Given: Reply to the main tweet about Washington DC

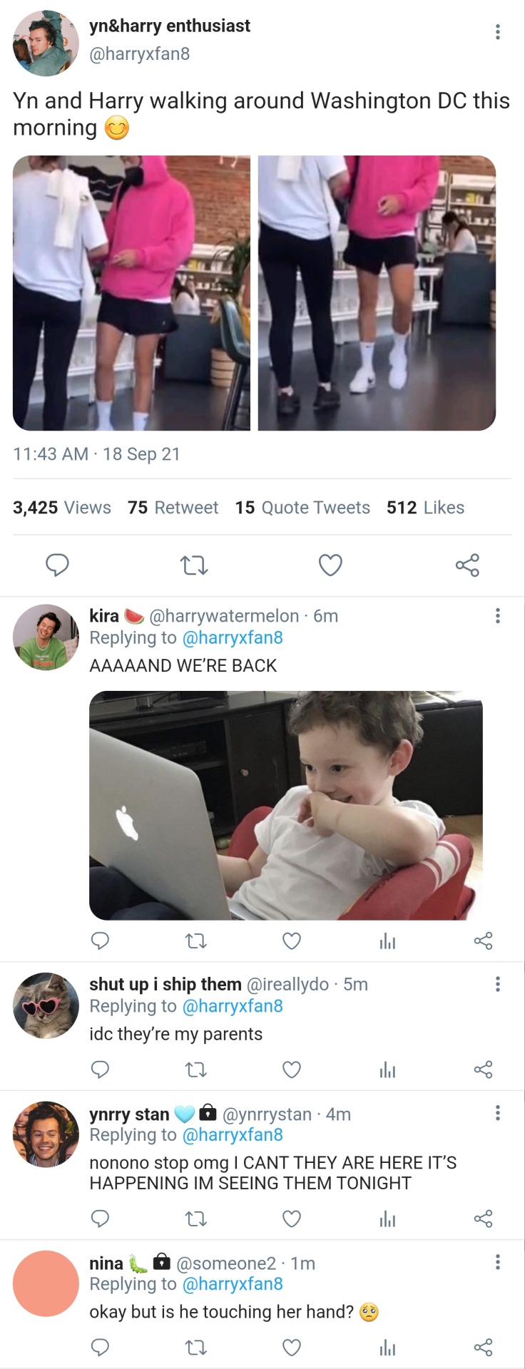Looking at the screenshot, I should [x=57, y=565].
